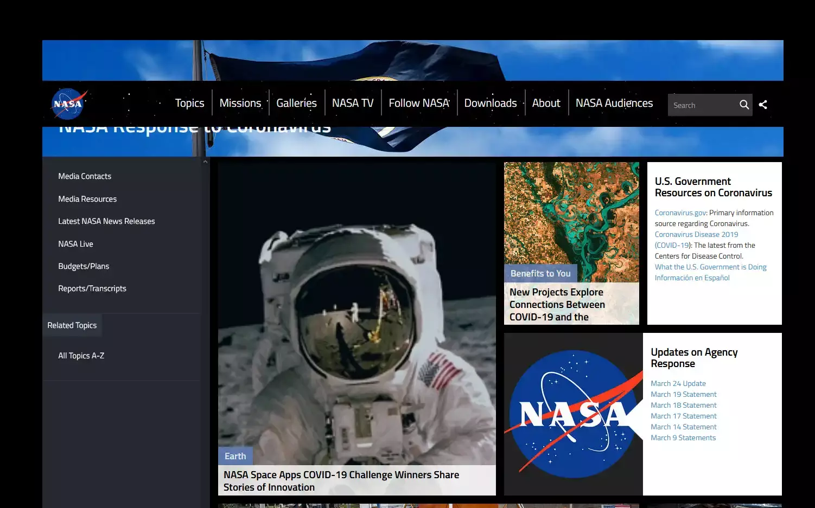Viewport: 815px width, 508px height.
Task: Open the Topics navigation menu
Action: tap(189, 102)
